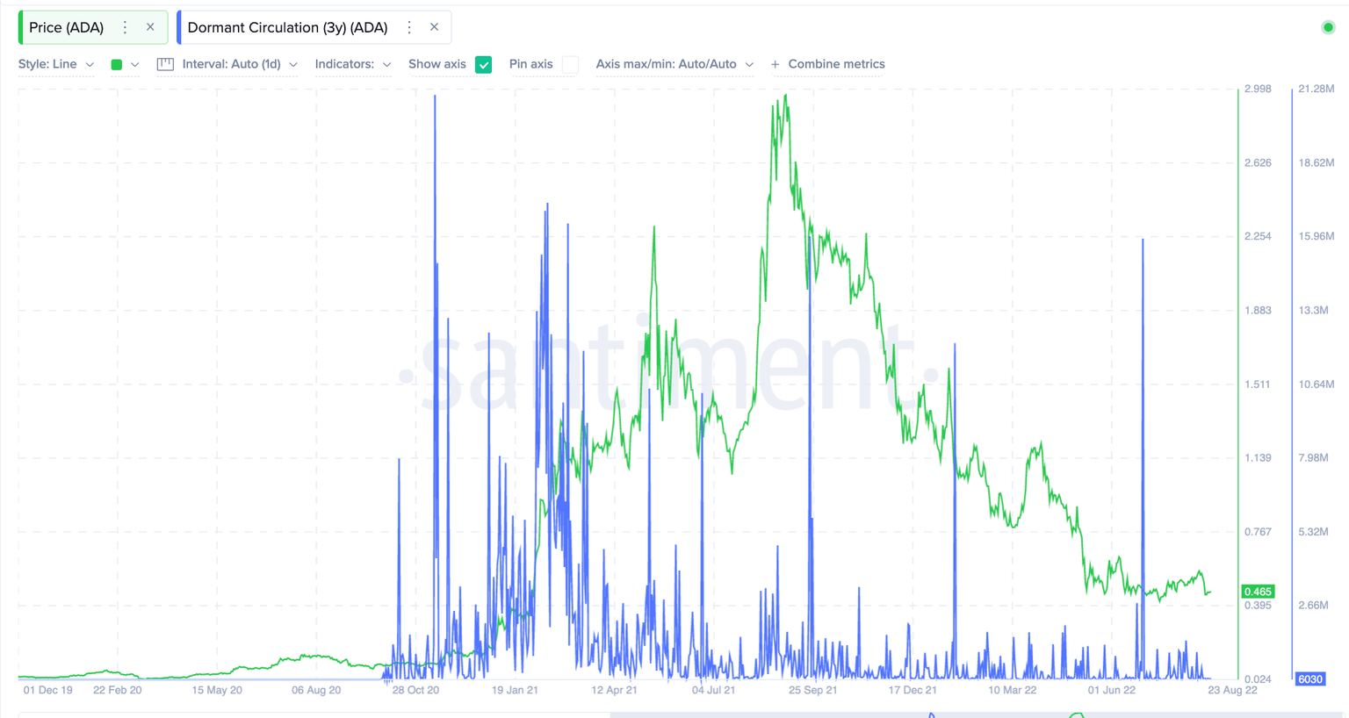The image size is (1349, 718).
Task: Click the Combine metrics button
Action: (827, 64)
